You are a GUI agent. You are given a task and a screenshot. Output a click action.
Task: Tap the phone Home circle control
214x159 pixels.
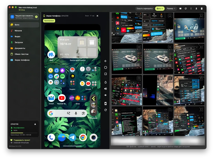[106, 67]
